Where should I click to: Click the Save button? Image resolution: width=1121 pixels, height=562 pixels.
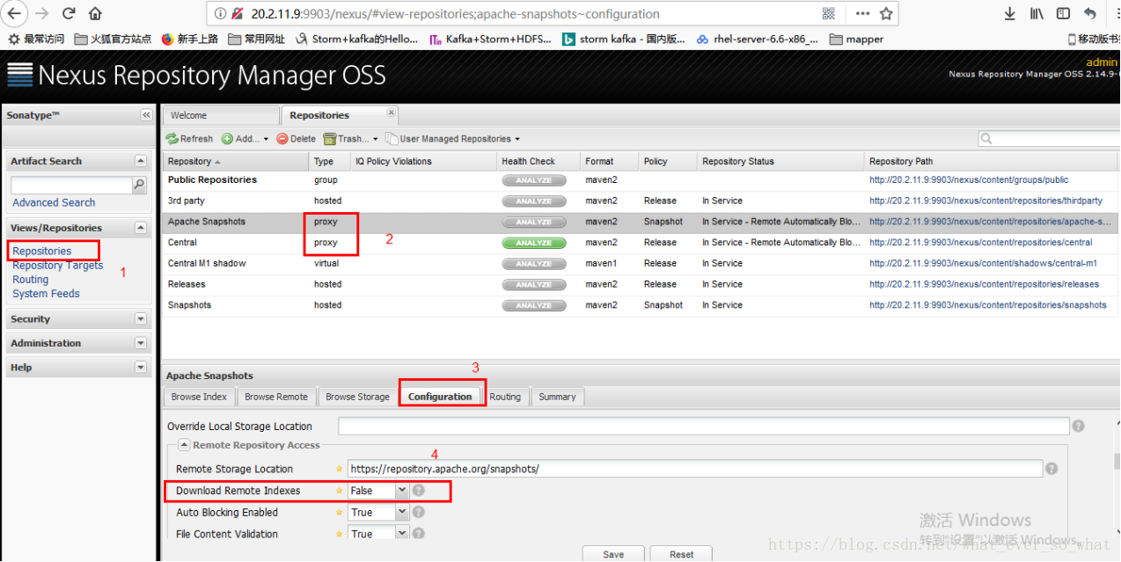(x=613, y=554)
